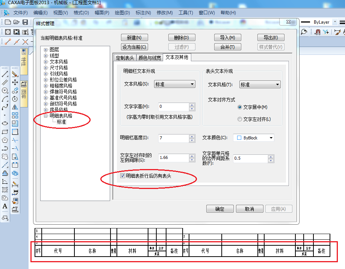This screenshot has height=269, width=345.
Task: Click inside the 明细栏高度 input field
Action: tap(173, 138)
